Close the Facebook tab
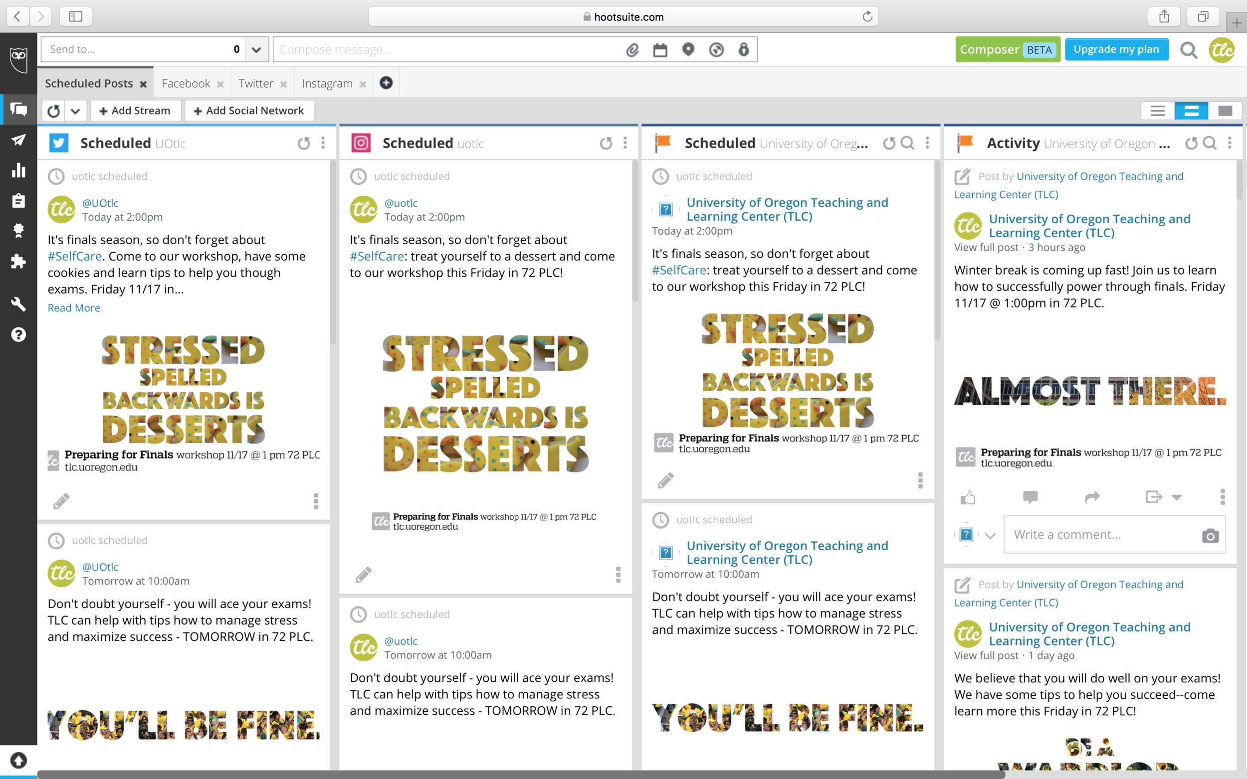This screenshot has height=779, width=1247. click(220, 84)
